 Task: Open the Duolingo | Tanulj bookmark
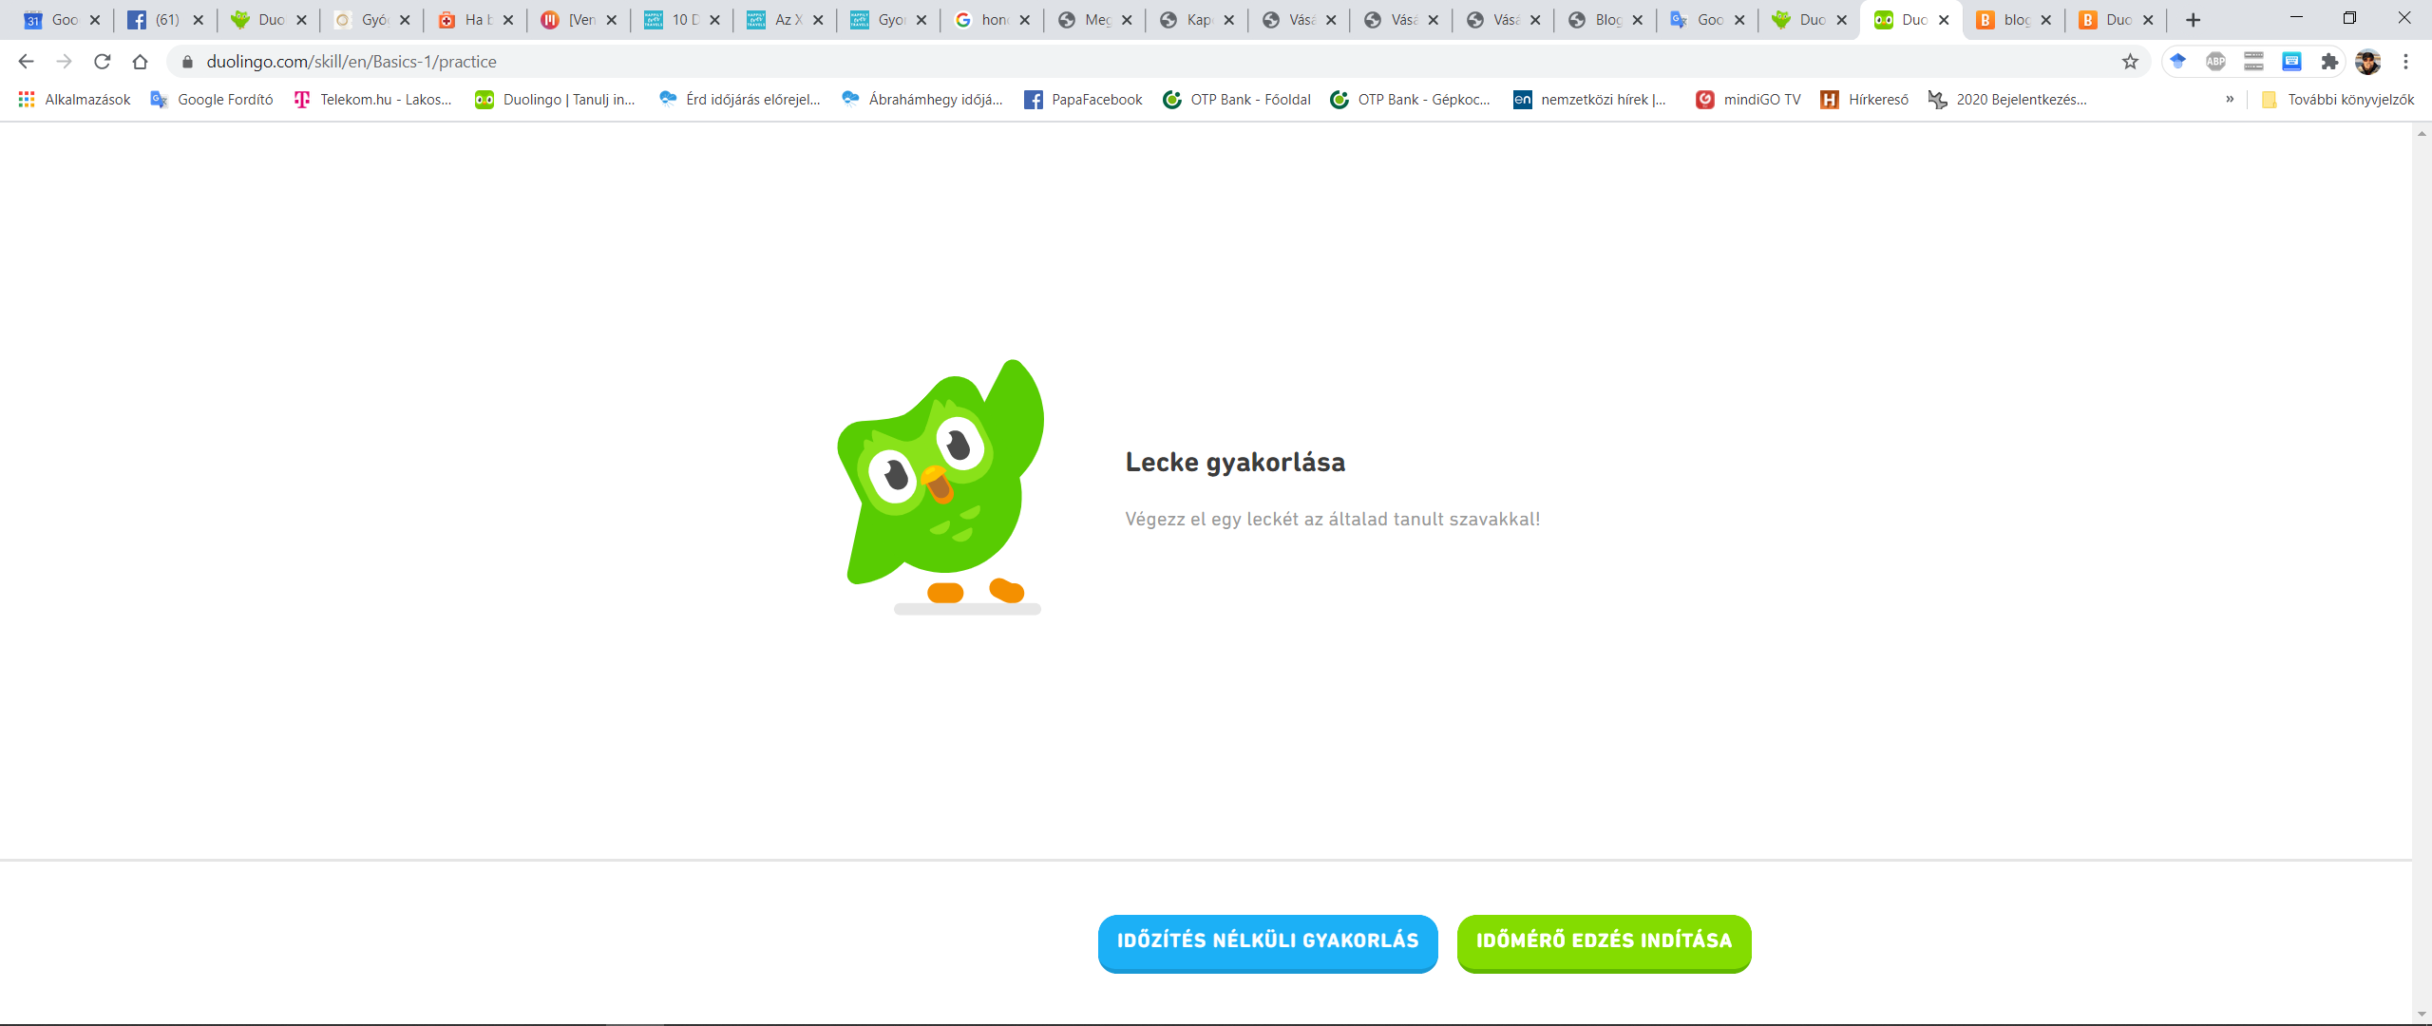click(x=555, y=100)
